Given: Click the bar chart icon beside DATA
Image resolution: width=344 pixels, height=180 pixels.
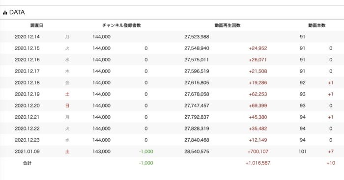Looking at the screenshot, I should pyautogui.click(x=5, y=13).
